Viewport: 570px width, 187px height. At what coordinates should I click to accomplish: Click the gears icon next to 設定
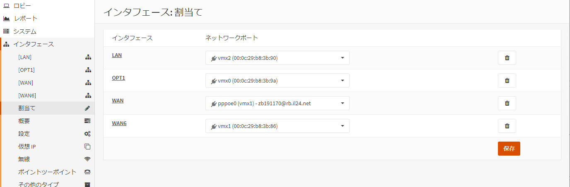tap(87, 134)
